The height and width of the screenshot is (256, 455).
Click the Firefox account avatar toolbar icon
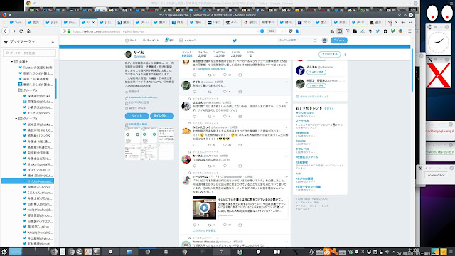pos(400,31)
